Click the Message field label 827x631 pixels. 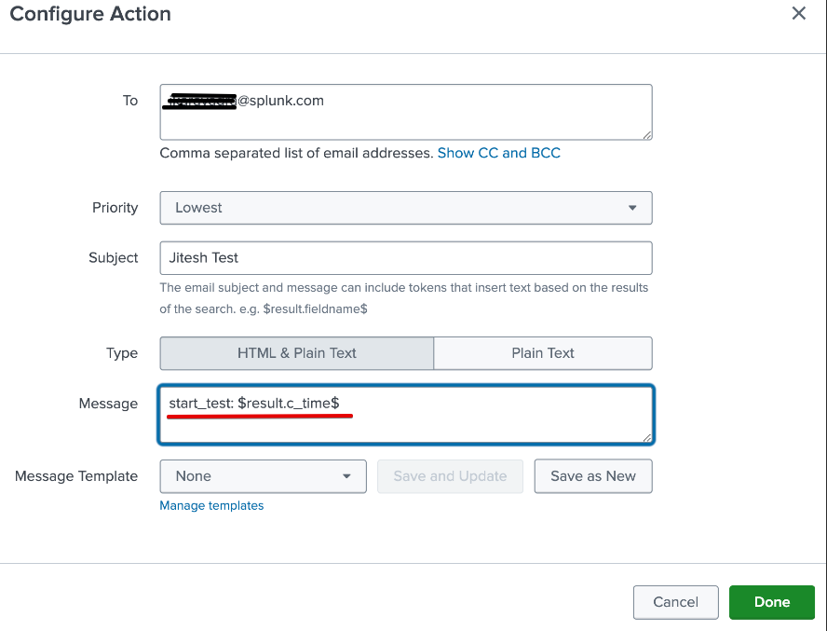[x=108, y=404]
